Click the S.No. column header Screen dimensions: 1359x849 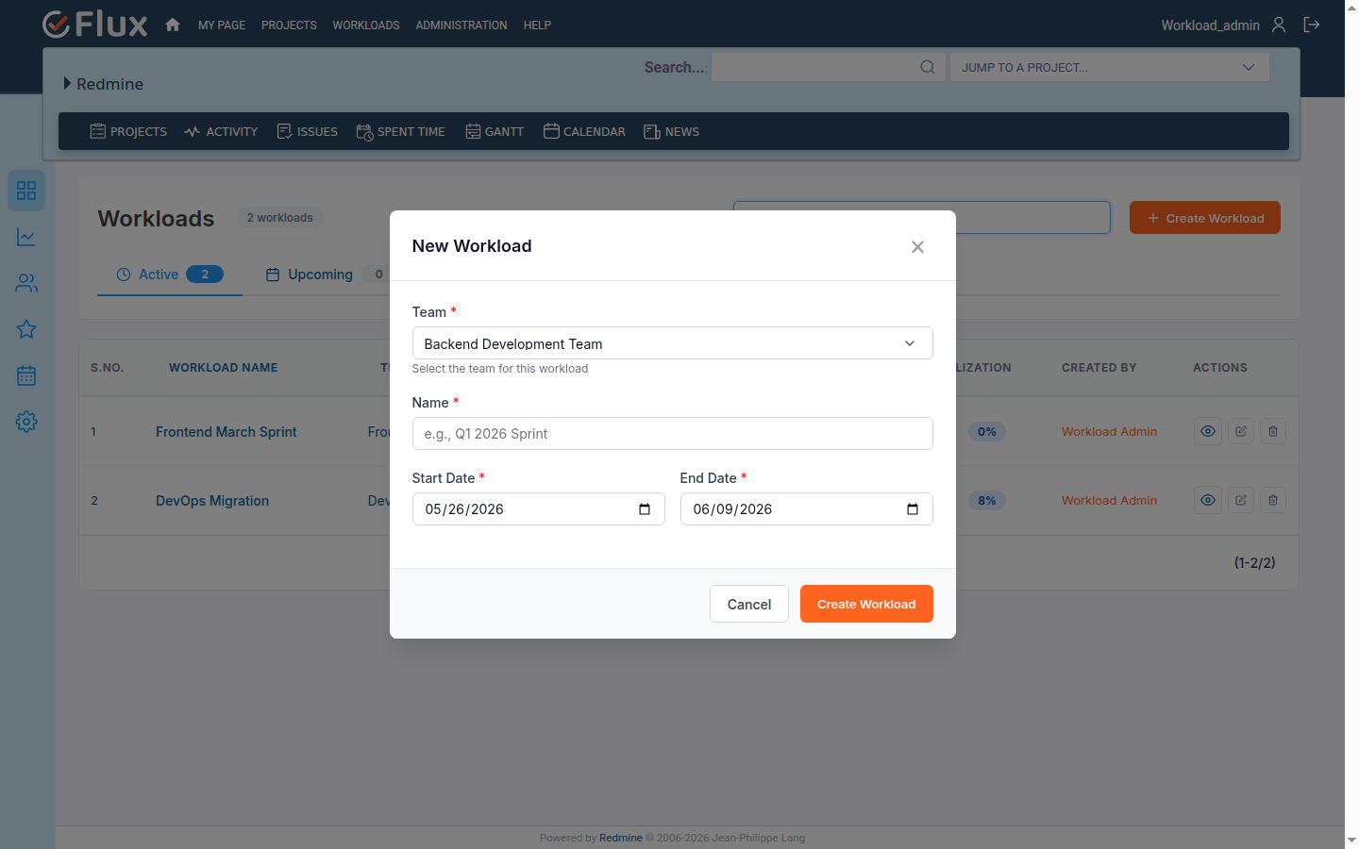pyautogui.click(x=108, y=368)
